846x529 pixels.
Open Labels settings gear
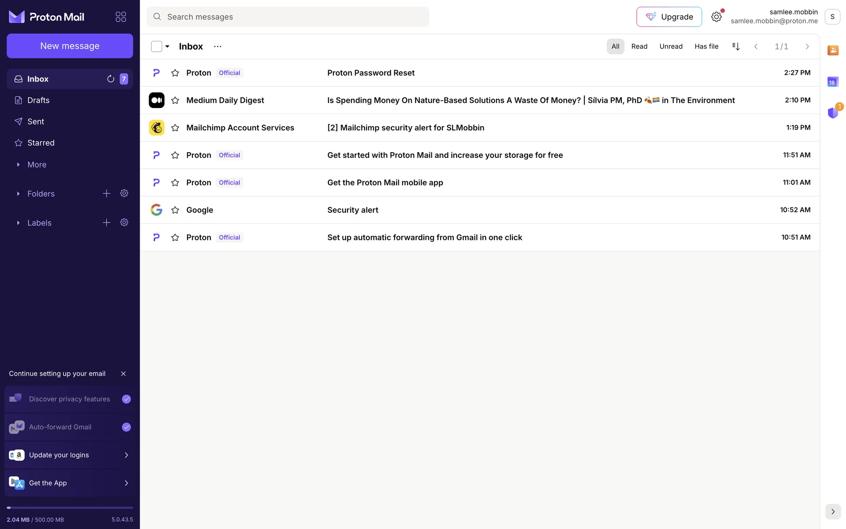click(124, 223)
